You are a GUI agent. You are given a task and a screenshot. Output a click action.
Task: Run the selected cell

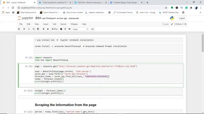tap(55, 29)
